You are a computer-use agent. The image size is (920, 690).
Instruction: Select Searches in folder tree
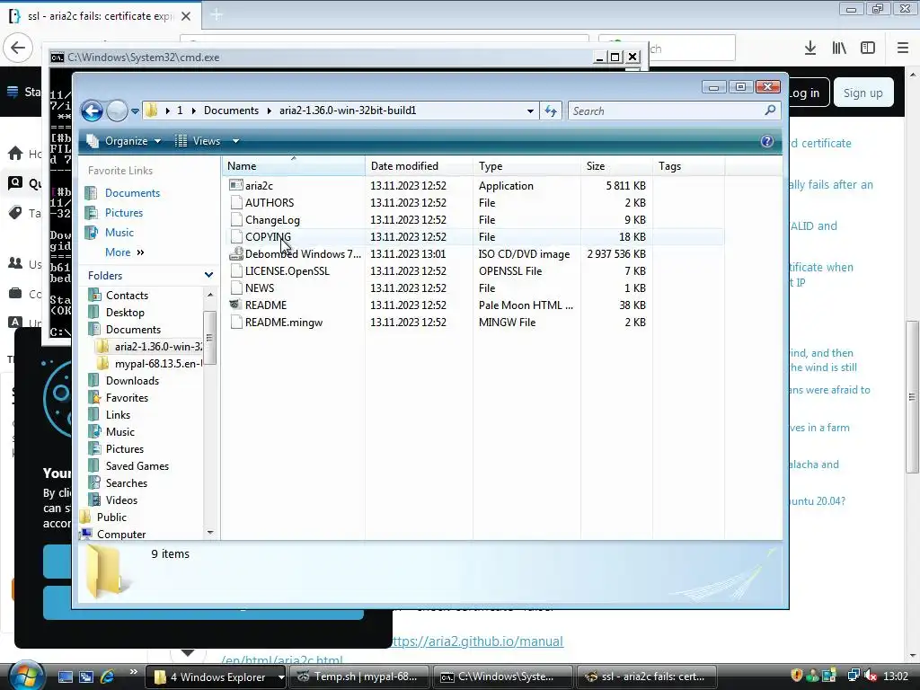point(126,482)
